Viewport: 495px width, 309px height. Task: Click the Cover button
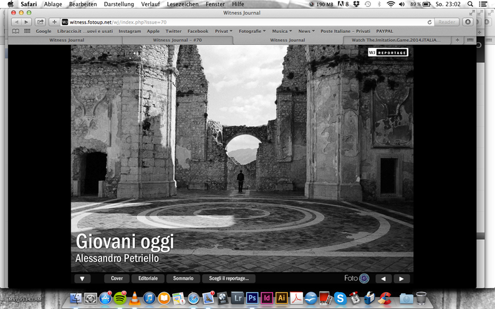point(117,278)
